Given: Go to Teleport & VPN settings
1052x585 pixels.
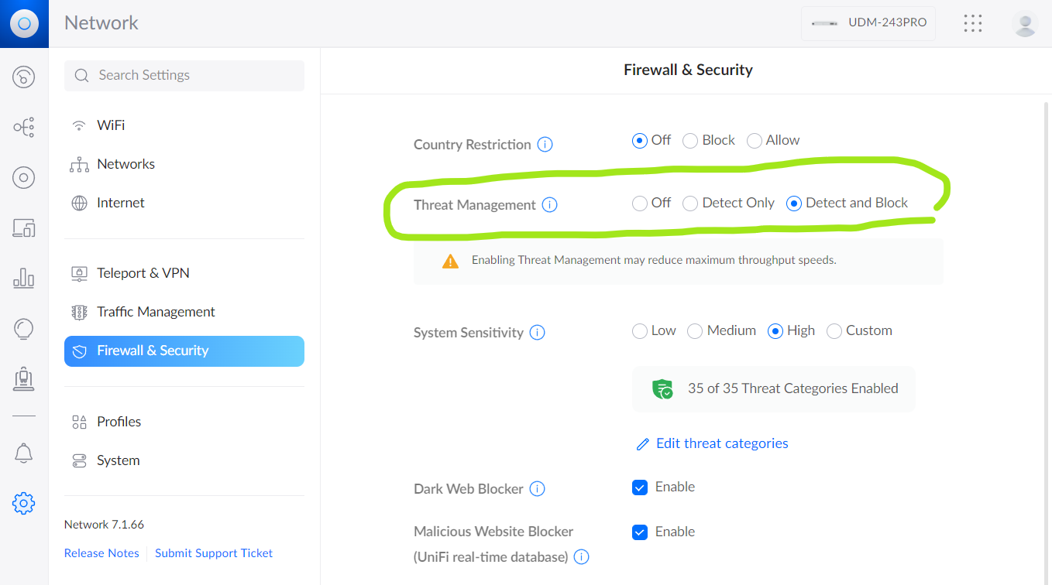Looking at the screenshot, I should point(143,273).
